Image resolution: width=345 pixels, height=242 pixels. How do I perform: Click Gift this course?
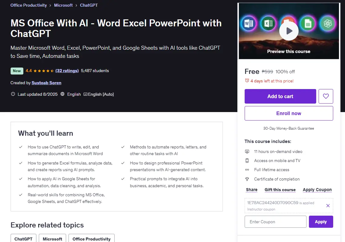(x=280, y=190)
